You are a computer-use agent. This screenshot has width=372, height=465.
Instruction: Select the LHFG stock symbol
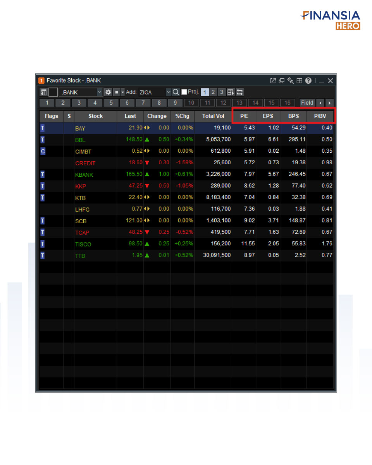coord(82,210)
